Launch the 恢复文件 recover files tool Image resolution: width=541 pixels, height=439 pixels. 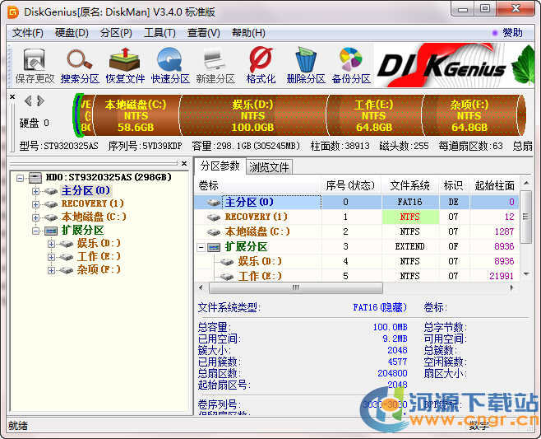click(x=125, y=66)
